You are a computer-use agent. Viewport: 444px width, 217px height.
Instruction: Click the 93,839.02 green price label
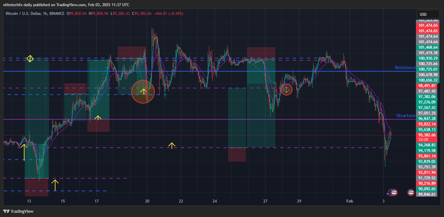pyautogui.click(x=427, y=161)
